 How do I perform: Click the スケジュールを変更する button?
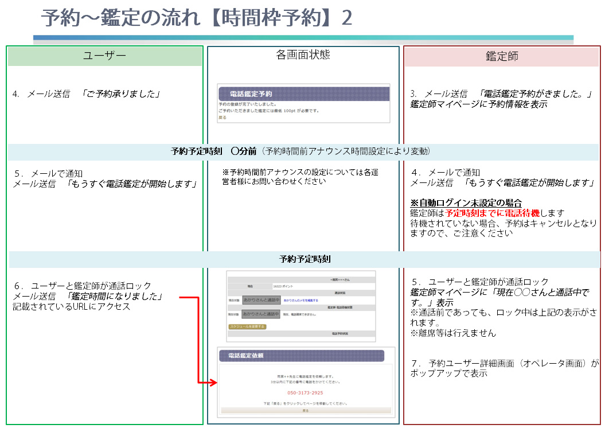[247, 326]
